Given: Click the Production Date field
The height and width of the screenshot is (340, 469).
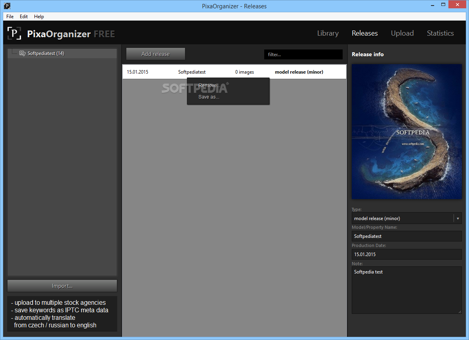Looking at the screenshot, I should [406, 254].
